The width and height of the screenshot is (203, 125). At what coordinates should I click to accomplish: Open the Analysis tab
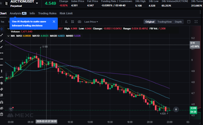coord(15,13)
